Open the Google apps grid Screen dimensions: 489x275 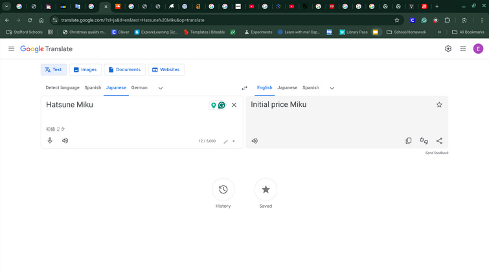463,49
